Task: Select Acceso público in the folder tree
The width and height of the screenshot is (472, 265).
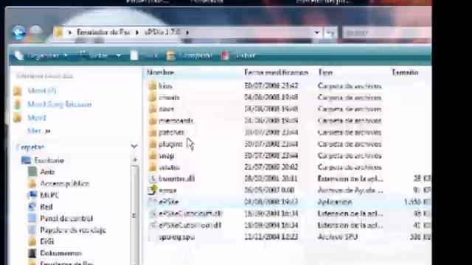Action: (65, 183)
